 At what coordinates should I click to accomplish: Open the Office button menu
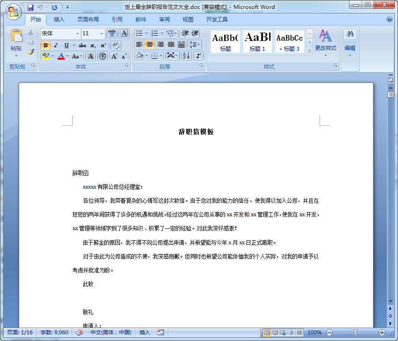pyautogui.click(x=13, y=12)
